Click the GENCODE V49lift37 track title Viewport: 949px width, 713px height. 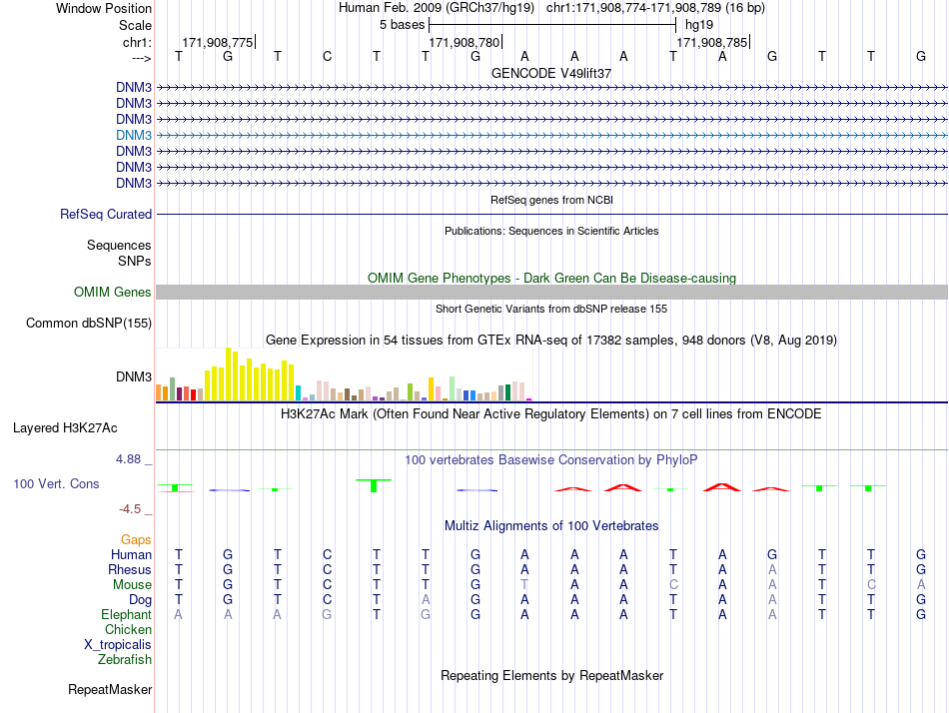click(551, 73)
